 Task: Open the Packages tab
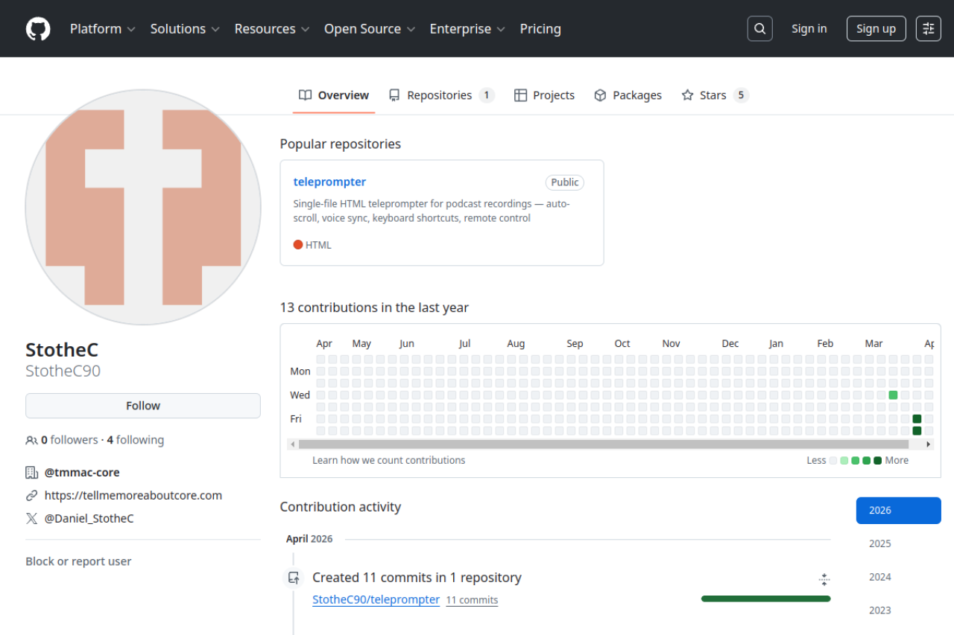[x=628, y=95]
